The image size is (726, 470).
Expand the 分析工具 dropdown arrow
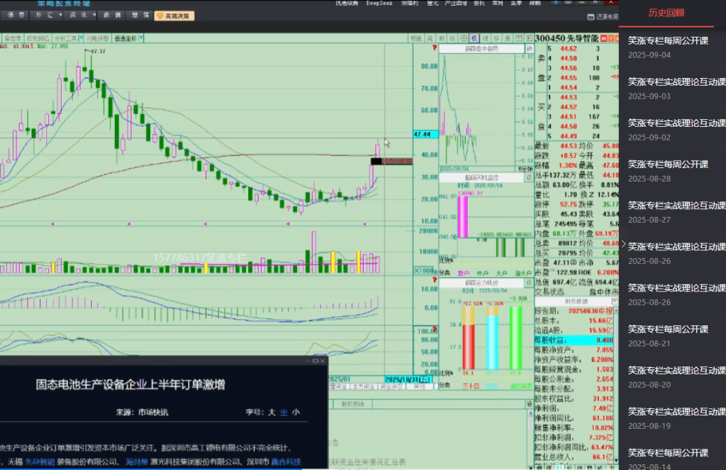[81, 38]
